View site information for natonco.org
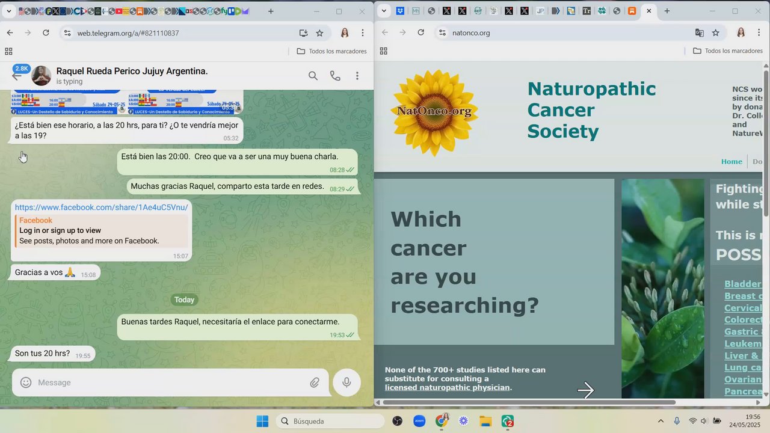 pos(442,32)
